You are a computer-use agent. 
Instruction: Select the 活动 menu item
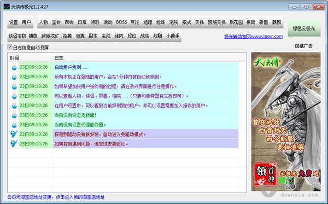[108, 22]
